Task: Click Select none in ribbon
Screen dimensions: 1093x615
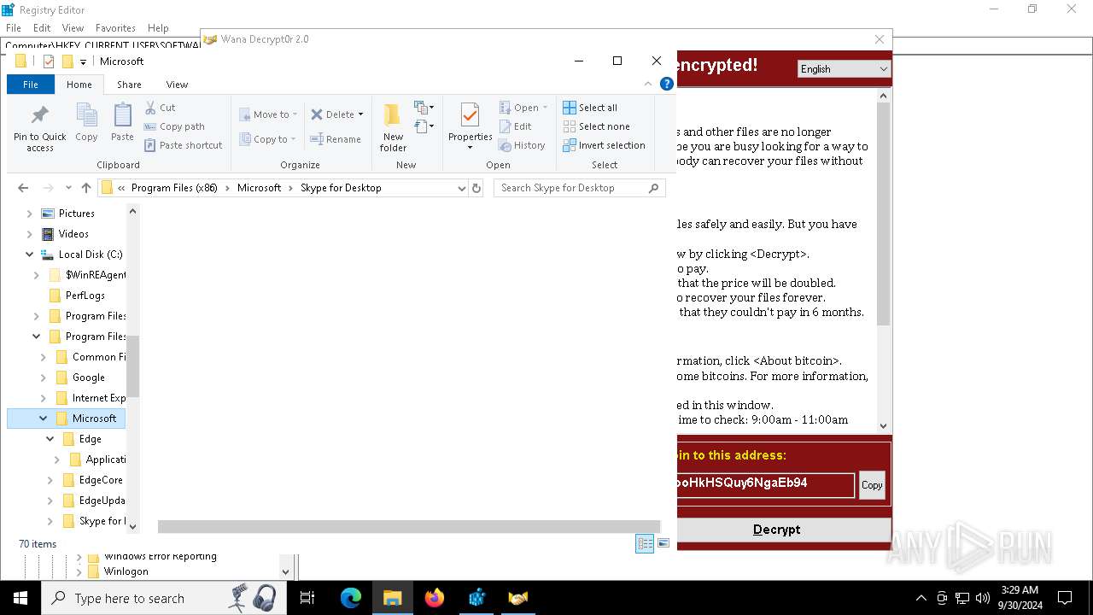Action: pos(596,126)
